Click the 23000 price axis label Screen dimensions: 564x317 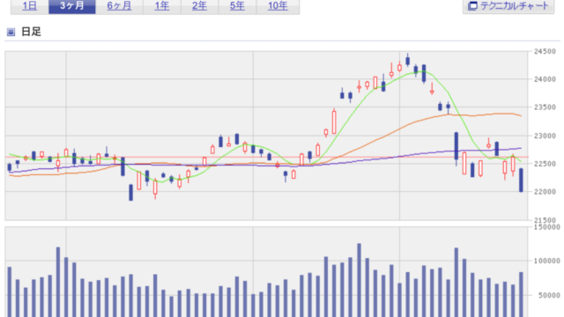coord(545,136)
